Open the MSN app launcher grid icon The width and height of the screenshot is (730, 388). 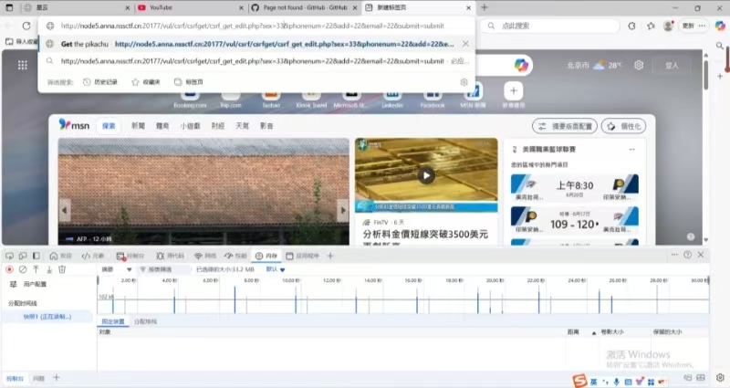tap(22, 65)
